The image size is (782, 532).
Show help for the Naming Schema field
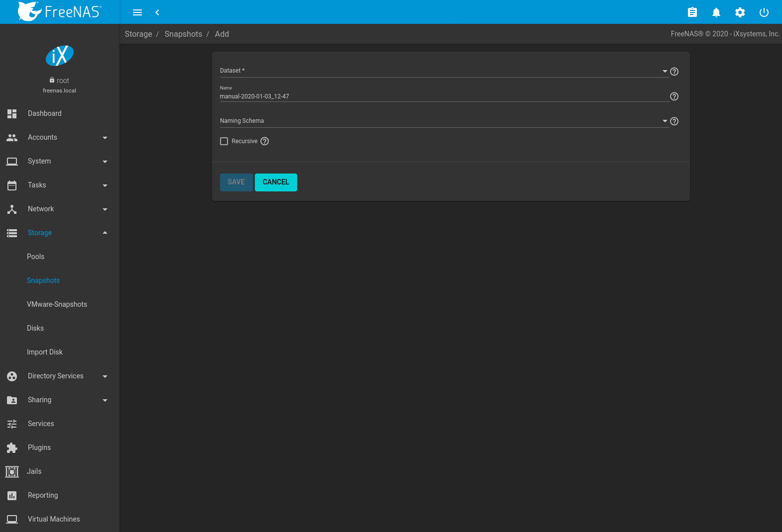pos(674,121)
